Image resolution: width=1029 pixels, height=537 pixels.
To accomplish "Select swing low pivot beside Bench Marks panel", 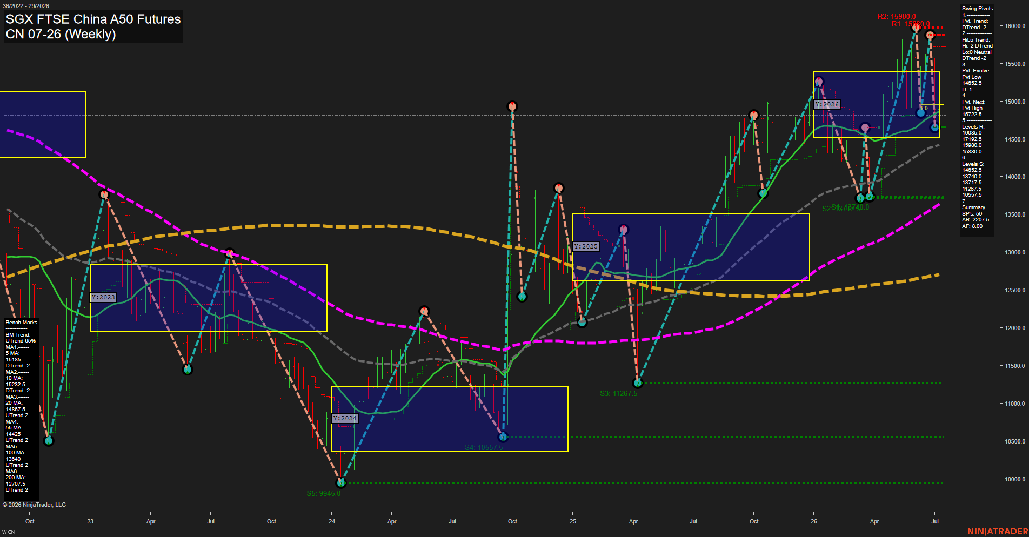I will [49, 441].
